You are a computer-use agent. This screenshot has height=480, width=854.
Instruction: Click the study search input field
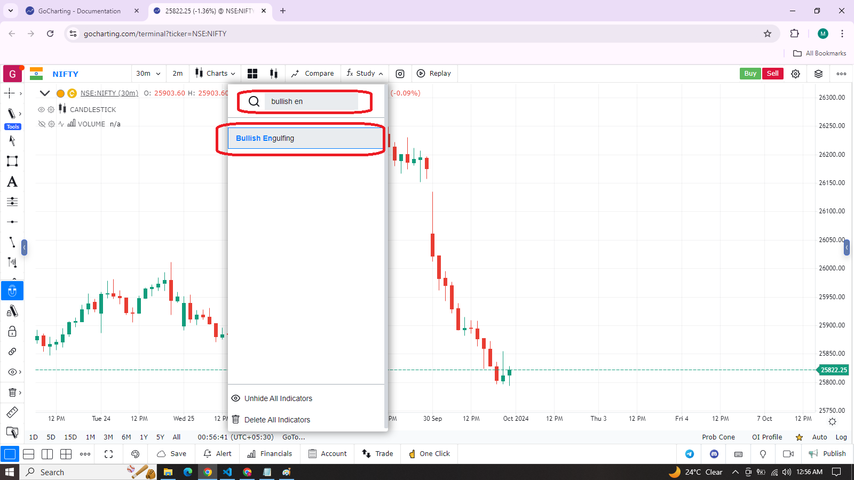(311, 101)
